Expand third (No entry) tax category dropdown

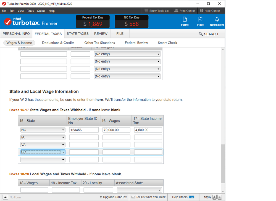[x=127, y=69]
